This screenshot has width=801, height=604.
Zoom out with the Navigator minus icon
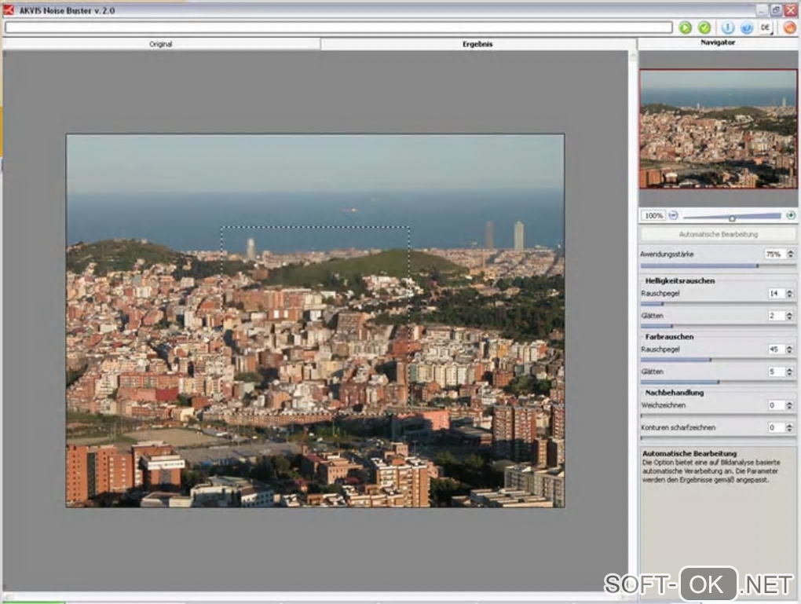(x=674, y=215)
